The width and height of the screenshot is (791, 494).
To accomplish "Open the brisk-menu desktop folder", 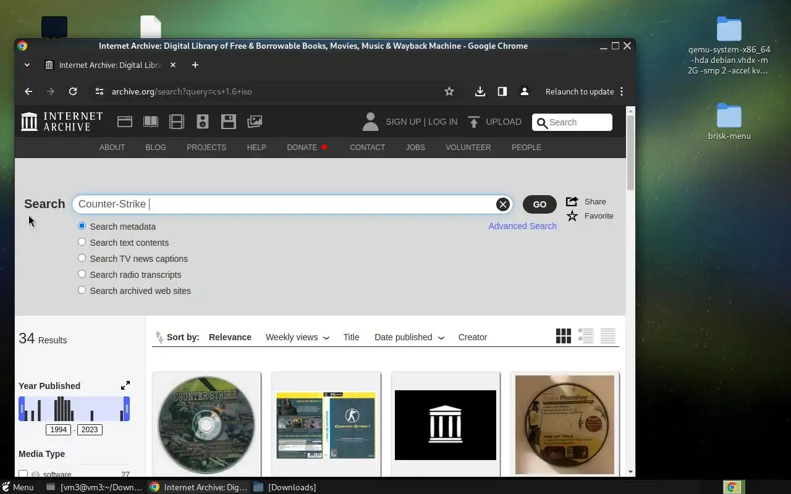I will point(729,122).
